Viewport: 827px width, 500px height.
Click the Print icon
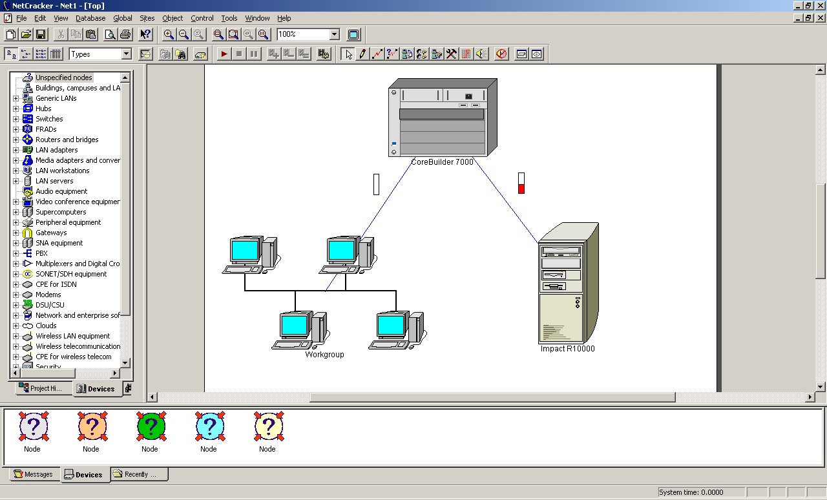125,35
